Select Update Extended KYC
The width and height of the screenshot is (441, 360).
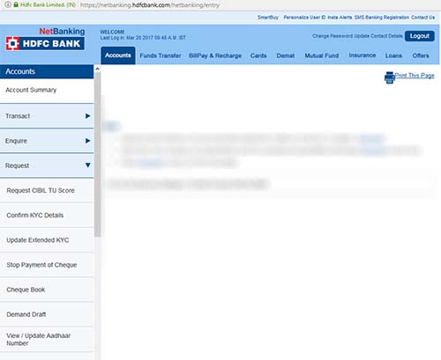47,240
